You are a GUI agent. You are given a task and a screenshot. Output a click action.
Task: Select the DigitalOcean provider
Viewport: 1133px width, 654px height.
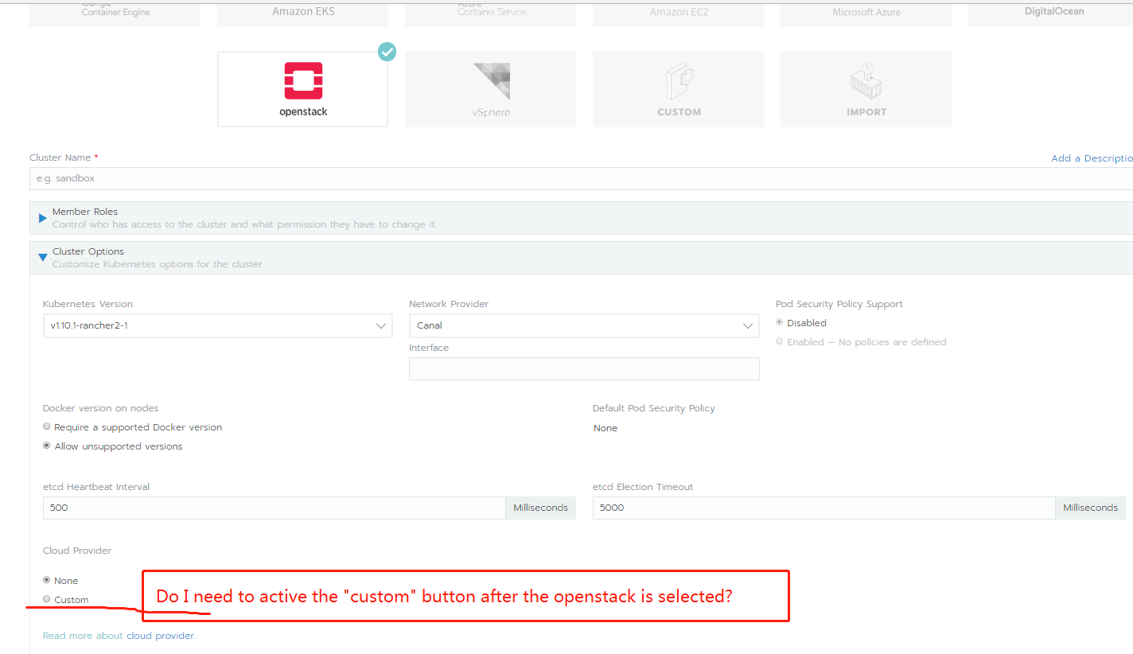point(1053,11)
